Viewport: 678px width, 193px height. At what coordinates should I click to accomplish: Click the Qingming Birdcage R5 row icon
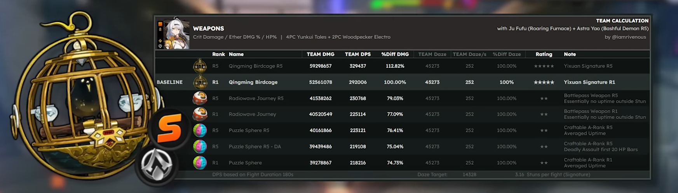tap(200, 66)
